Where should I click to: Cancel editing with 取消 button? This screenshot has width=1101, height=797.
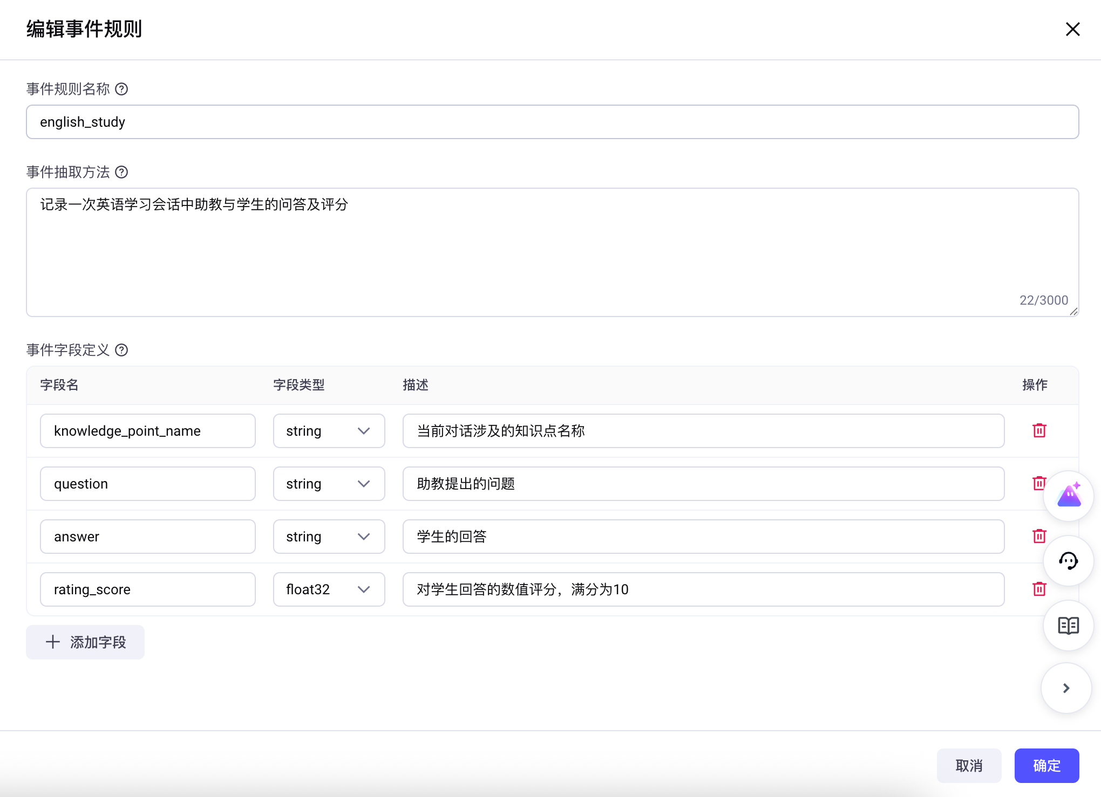(969, 766)
